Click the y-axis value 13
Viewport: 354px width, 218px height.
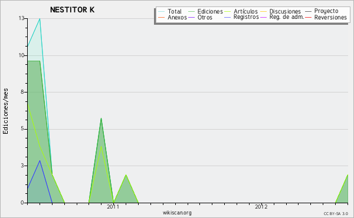(x=21, y=18)
